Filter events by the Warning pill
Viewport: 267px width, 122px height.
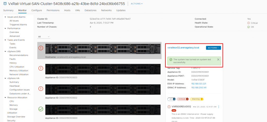[x=197, y=99]
